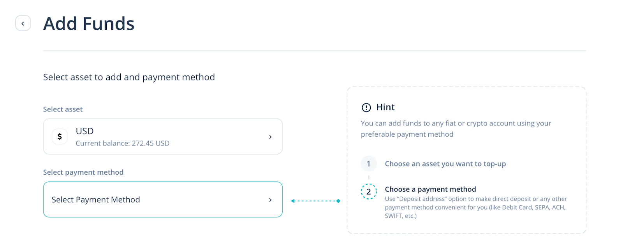Click the hint text about fiat or crypto

[456, 128]
